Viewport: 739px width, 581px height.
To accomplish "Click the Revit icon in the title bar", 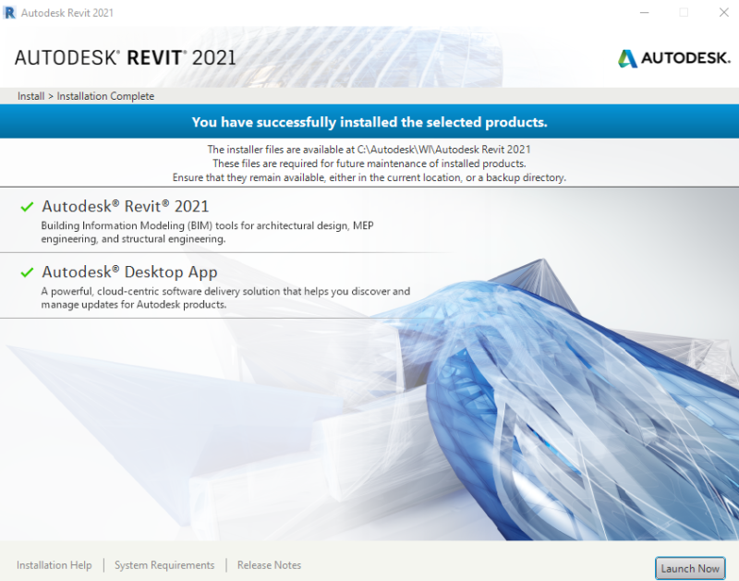I will pyautogui.click(x=9, y=13).
